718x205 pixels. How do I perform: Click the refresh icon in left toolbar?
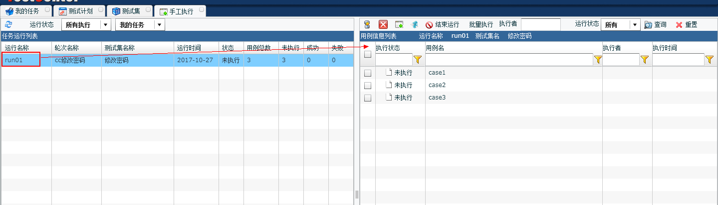point(8,24)
